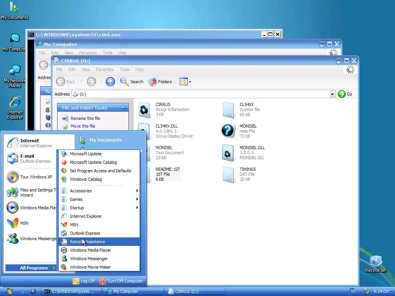Select the CL54XX System file

point(241,109)
